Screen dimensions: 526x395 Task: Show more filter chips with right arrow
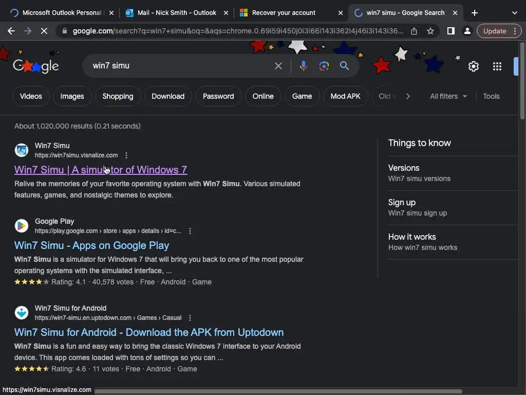[x=407, y=96]
